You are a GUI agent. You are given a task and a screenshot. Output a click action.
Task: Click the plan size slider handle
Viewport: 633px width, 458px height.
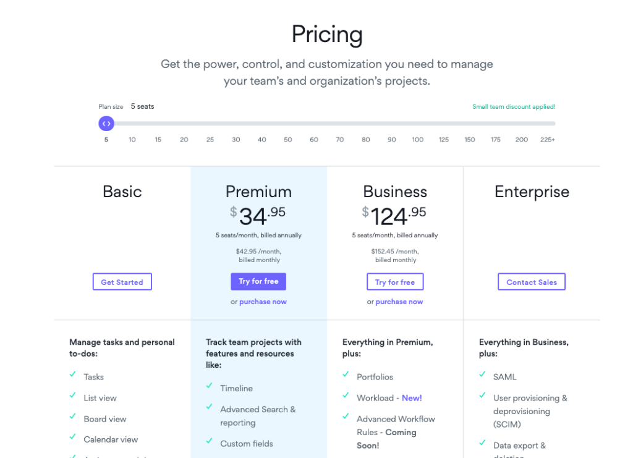(x=106, y=124)
